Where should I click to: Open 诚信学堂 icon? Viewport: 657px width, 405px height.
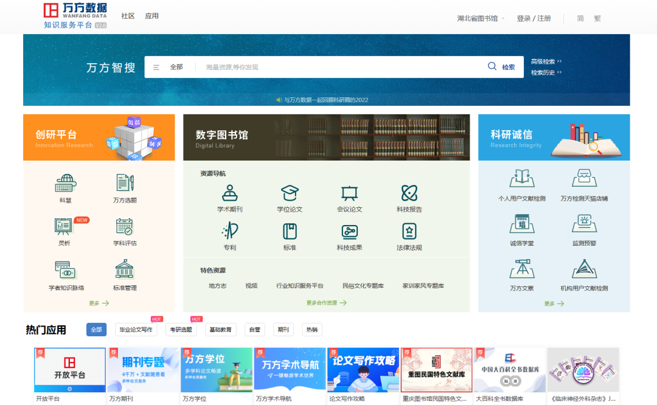[522, 224]
